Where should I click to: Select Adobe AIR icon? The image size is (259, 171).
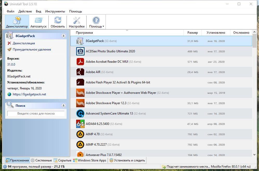(80, 72)
